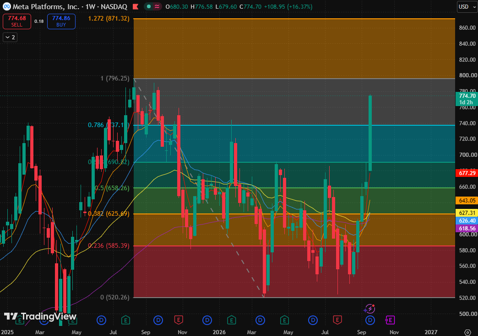
Task: Click the O680.30 open value
Action: [177, 7]
